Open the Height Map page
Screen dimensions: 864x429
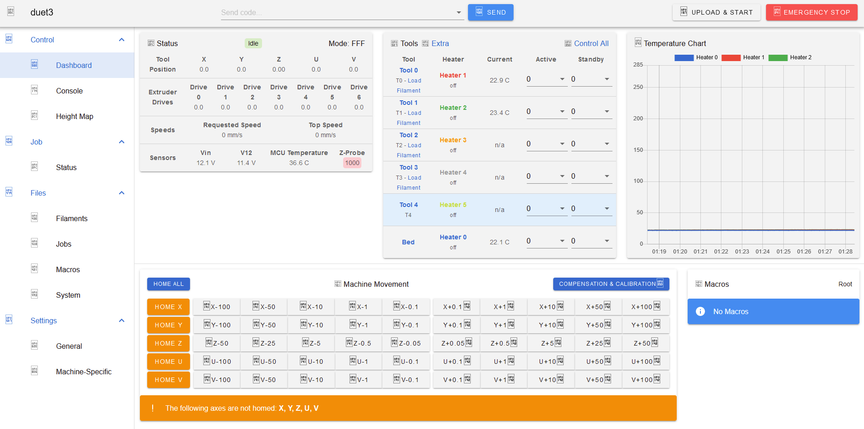67,116
